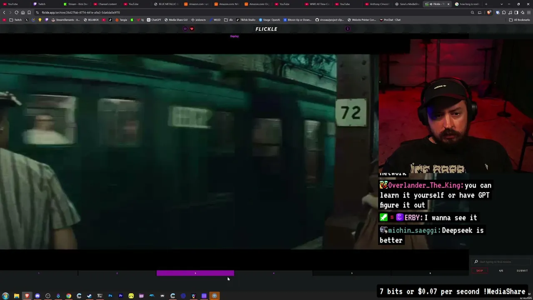Switch to 'how long is nosferatu' Google tab
Viewport: 533px width, 300px height.
tap(468, 4)
